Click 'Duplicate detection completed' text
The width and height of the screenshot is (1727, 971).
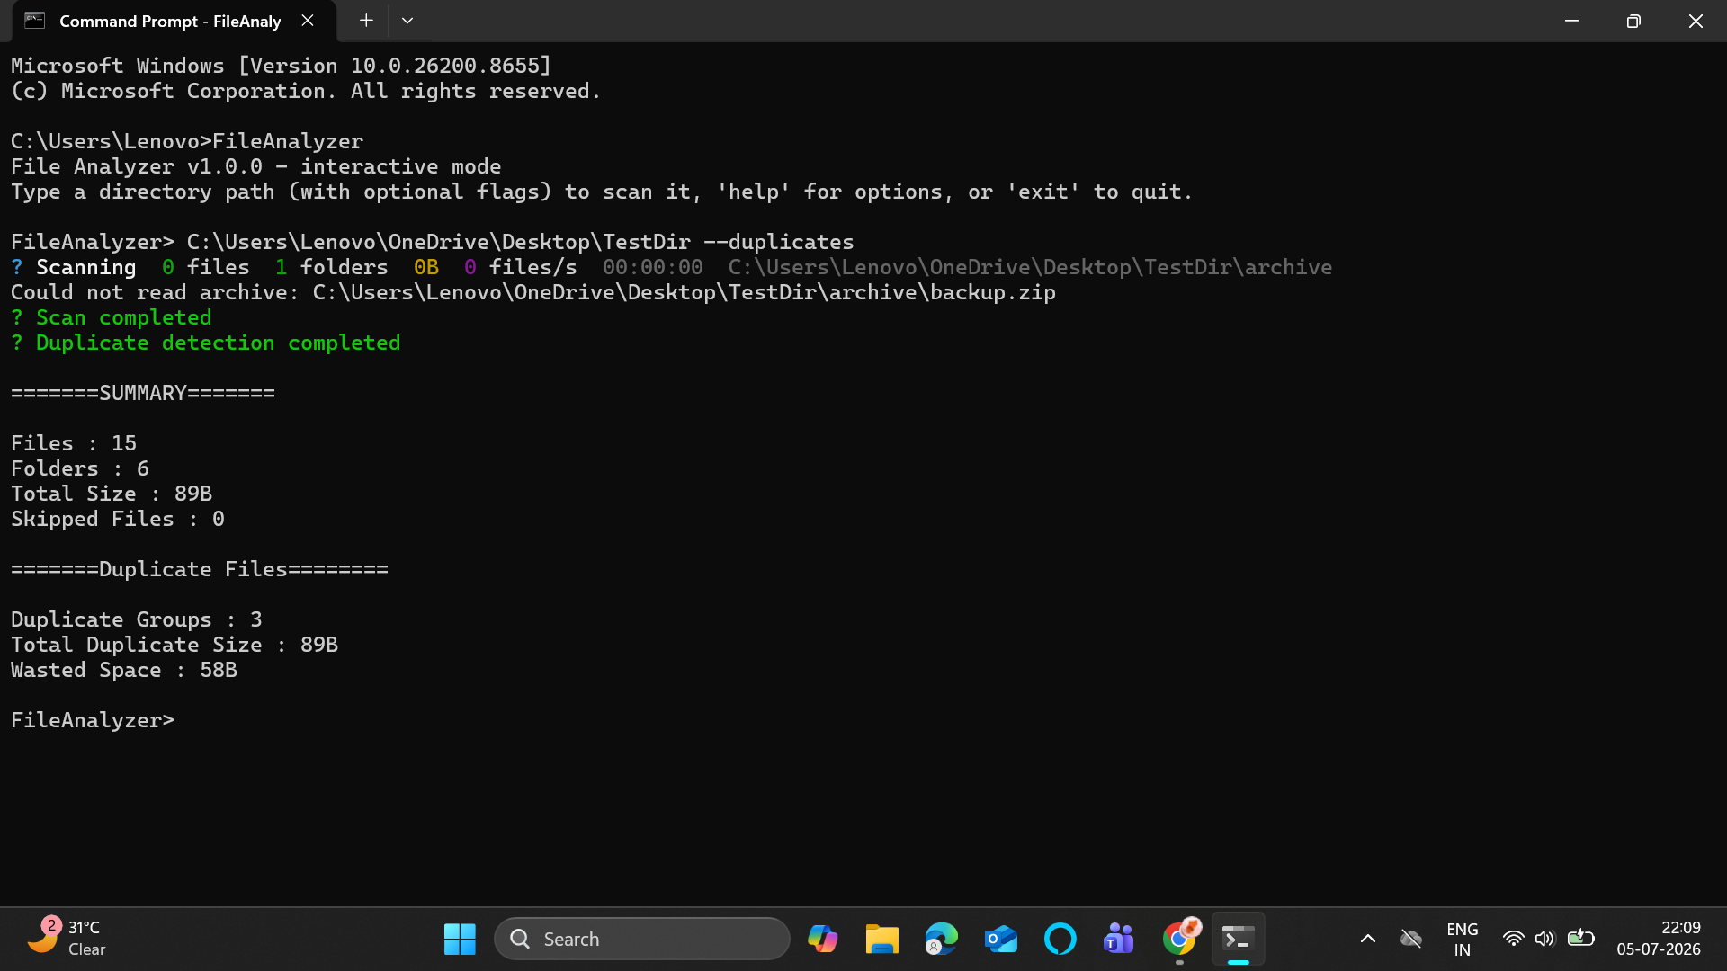pos(218,343)
